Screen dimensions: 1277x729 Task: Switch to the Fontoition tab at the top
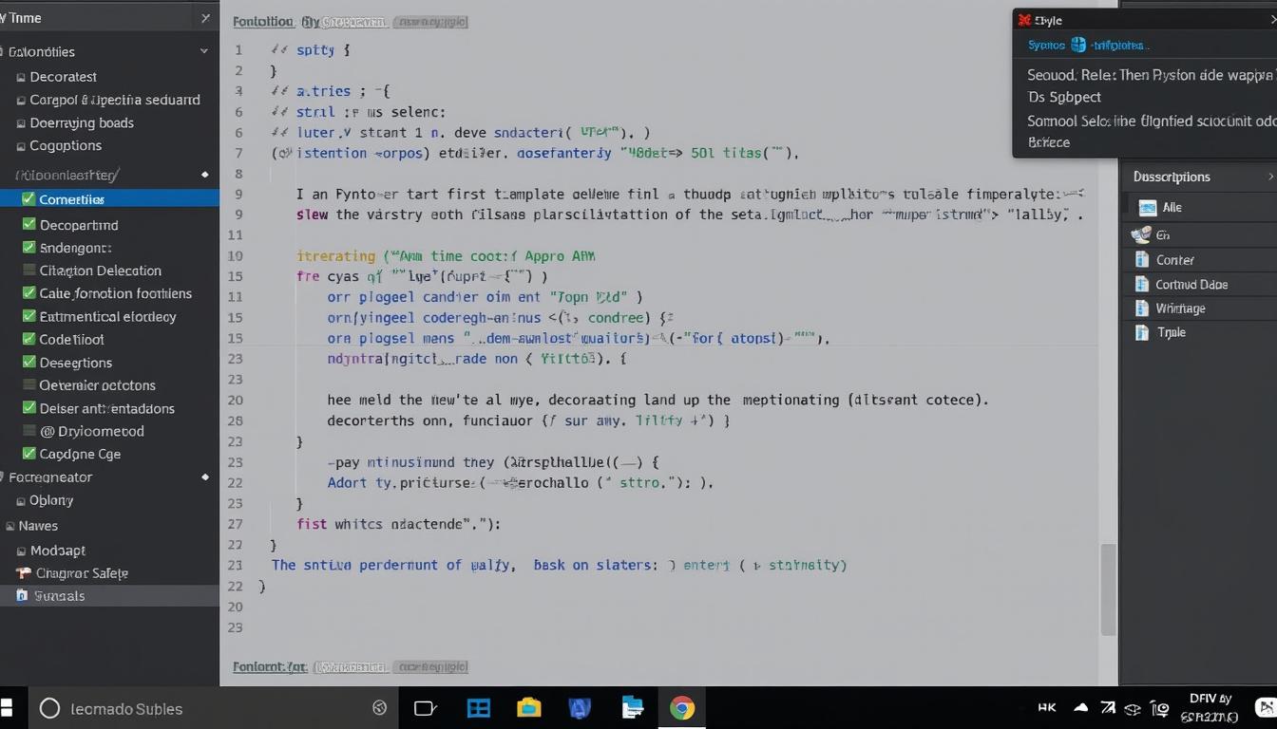coord(263,21)
